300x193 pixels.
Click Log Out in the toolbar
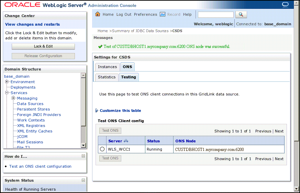[x=124, y=14]
